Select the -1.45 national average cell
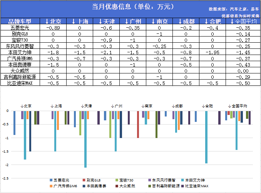 (x=243, y=52)
